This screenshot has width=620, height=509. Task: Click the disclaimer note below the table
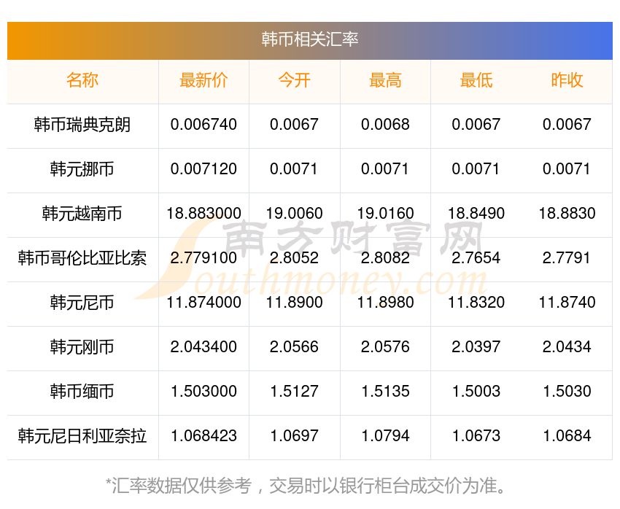coord(306,486)
